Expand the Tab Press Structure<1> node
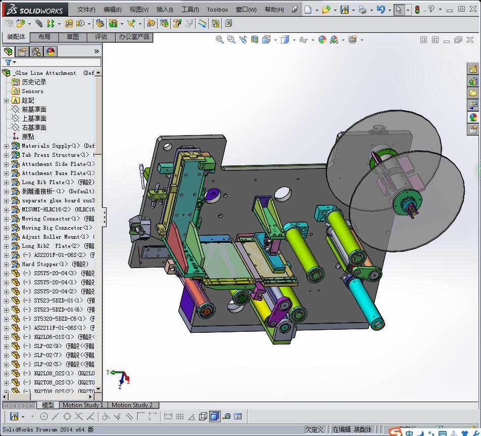The image size is (481, 436). point(6,155)
